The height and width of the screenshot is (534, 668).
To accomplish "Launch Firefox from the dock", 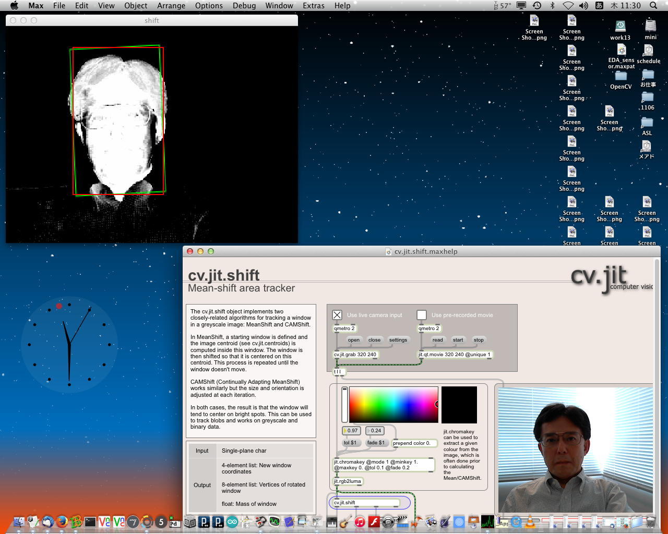I will coord(62,521).
